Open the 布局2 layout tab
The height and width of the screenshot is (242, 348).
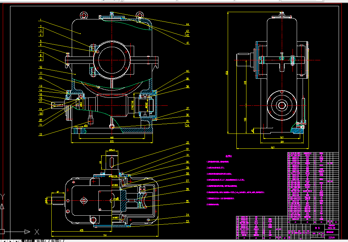[x=56, y=241]
